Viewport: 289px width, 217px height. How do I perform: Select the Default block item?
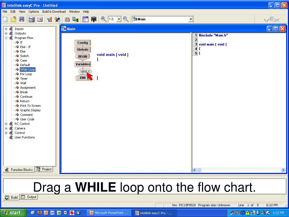coord(25,65)
